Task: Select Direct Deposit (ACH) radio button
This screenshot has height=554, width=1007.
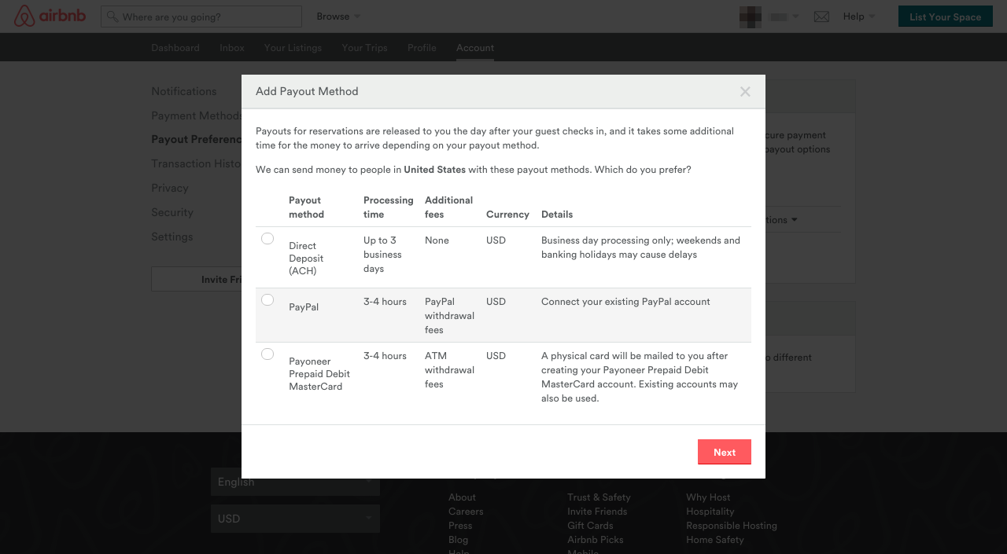Action: [267, 238]
